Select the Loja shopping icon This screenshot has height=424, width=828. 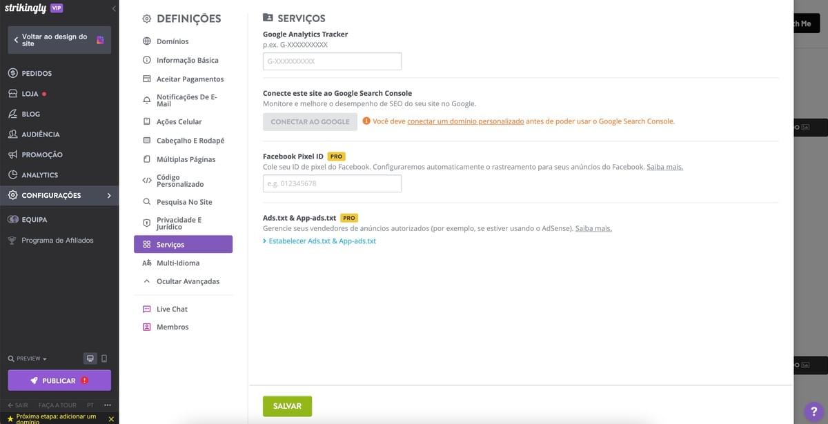click(12, 93)
